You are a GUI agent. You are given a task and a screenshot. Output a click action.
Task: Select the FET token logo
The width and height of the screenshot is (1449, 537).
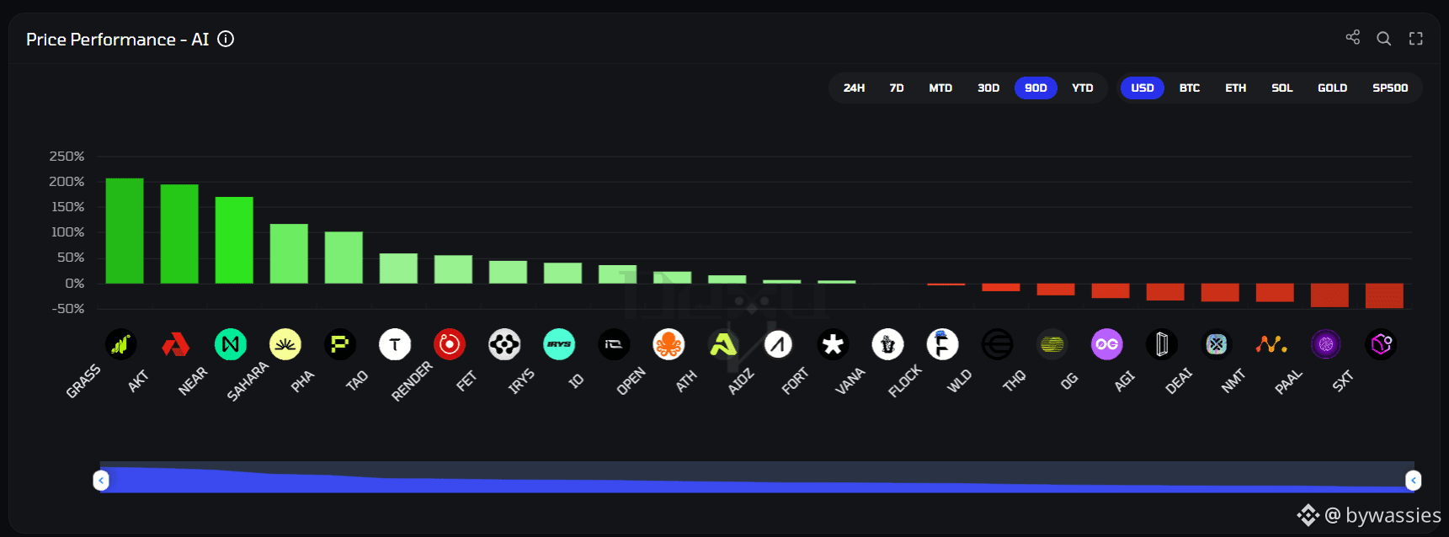coord(504,344)
